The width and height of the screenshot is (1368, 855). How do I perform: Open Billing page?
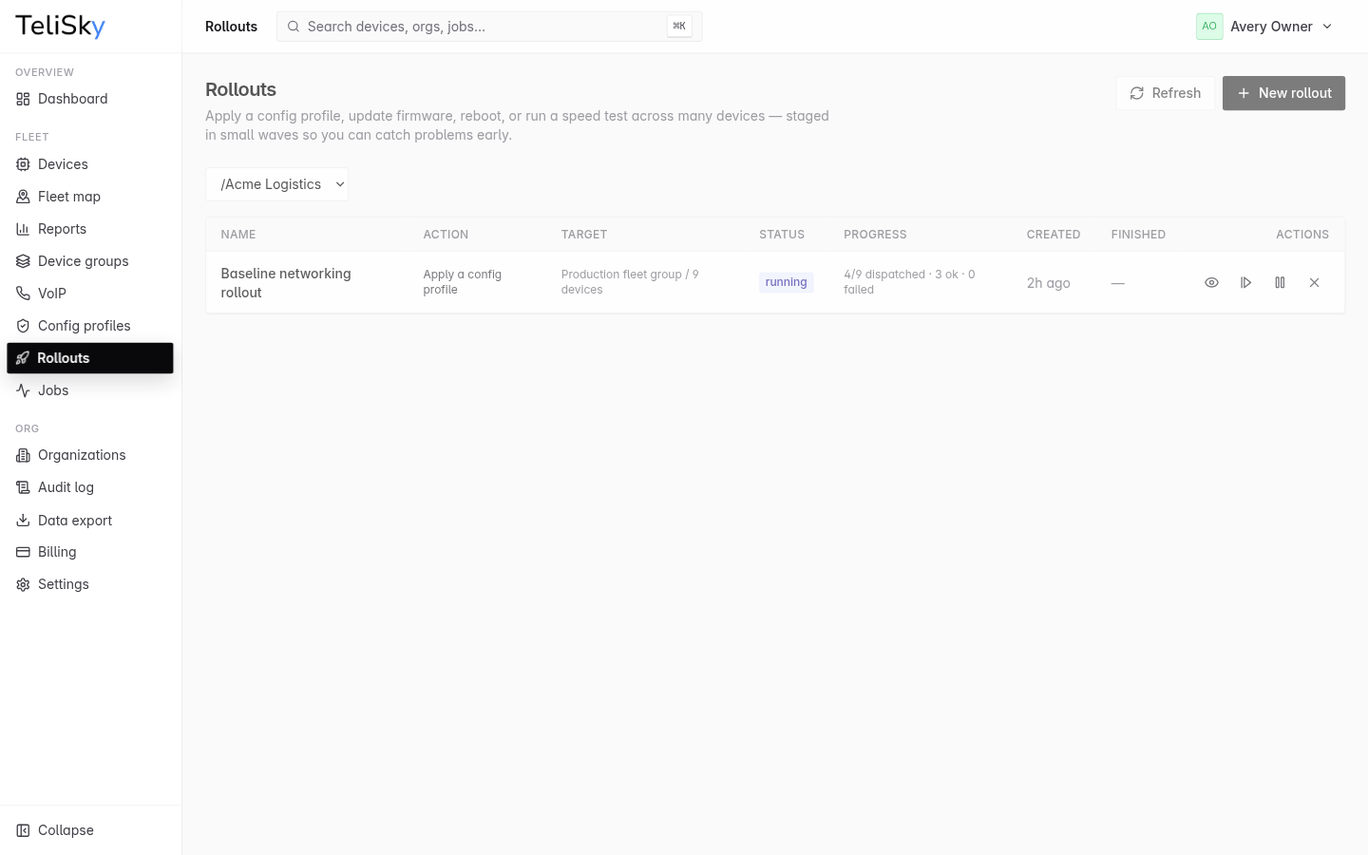coord(90,552)
